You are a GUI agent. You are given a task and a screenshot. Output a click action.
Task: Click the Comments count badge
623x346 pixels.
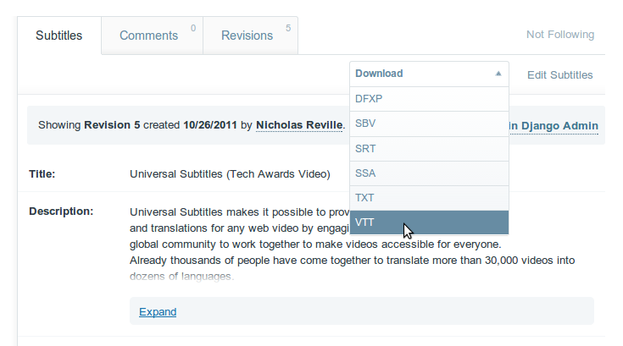point(193,29)
